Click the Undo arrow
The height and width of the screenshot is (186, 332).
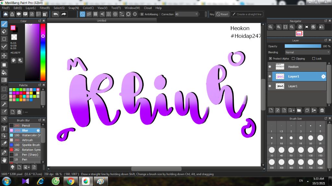(56, 14)
